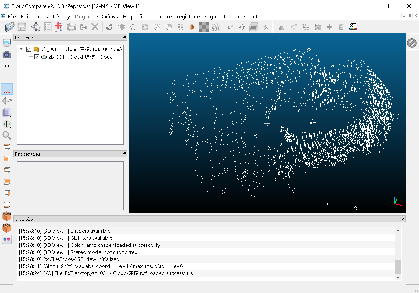Collapse the zb_001 file tree node
Viewport: 419px width, 293px height.
click(21, 49)
